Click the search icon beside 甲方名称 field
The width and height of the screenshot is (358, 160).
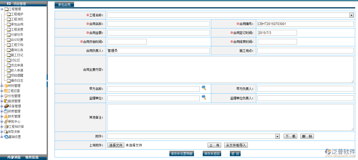point(204,88)
